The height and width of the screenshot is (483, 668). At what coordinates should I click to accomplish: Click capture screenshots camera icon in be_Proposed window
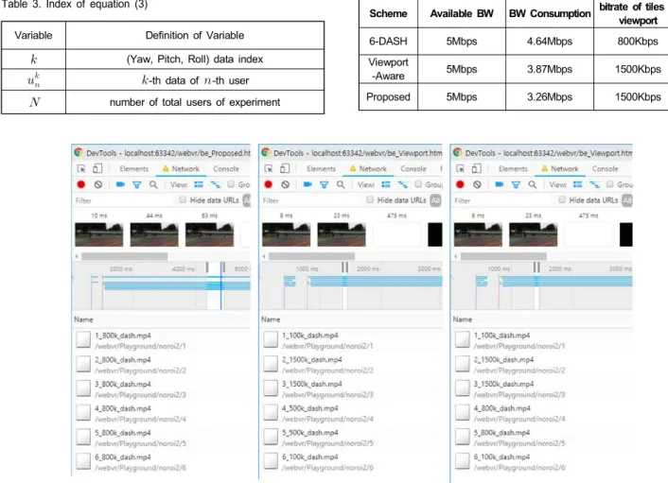point(120,184)
